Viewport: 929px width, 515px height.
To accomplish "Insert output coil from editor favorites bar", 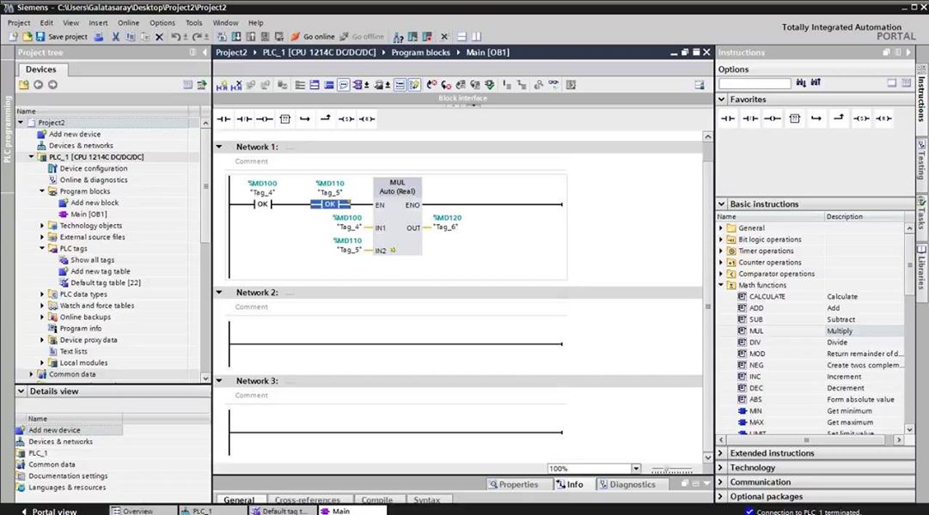I will (264, 119).
